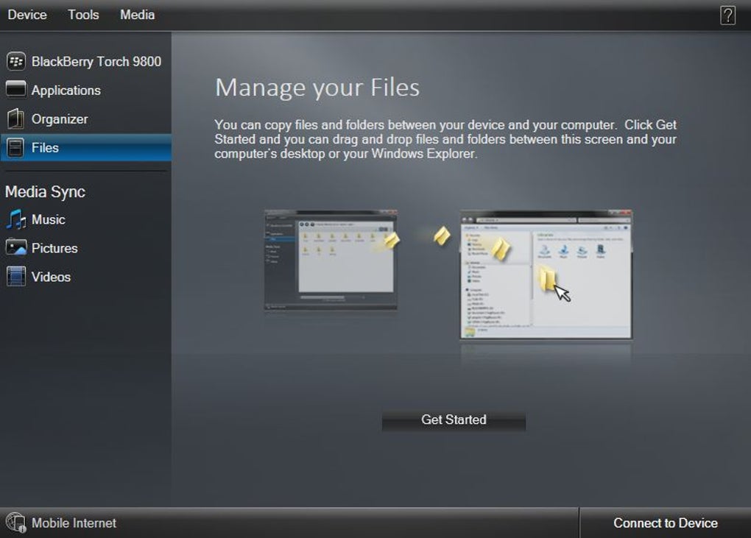Click Connect to Device button
This screenshot has height=538, width=751.
(666, 523)
